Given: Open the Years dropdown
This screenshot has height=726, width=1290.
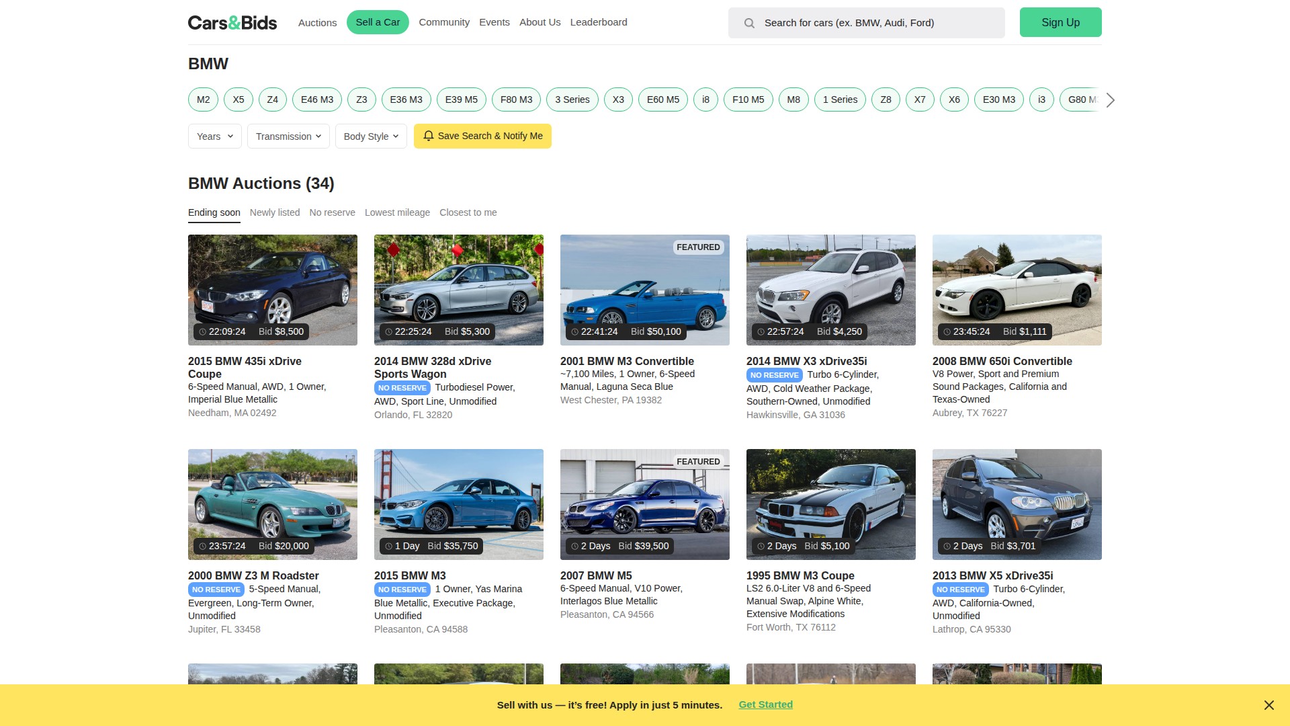Looking at the screenshot, I should click(x=214, y=136).
